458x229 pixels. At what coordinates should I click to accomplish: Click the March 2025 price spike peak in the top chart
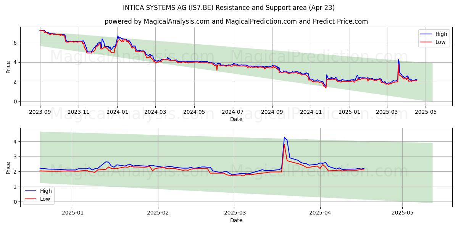(x=398, y=60)
